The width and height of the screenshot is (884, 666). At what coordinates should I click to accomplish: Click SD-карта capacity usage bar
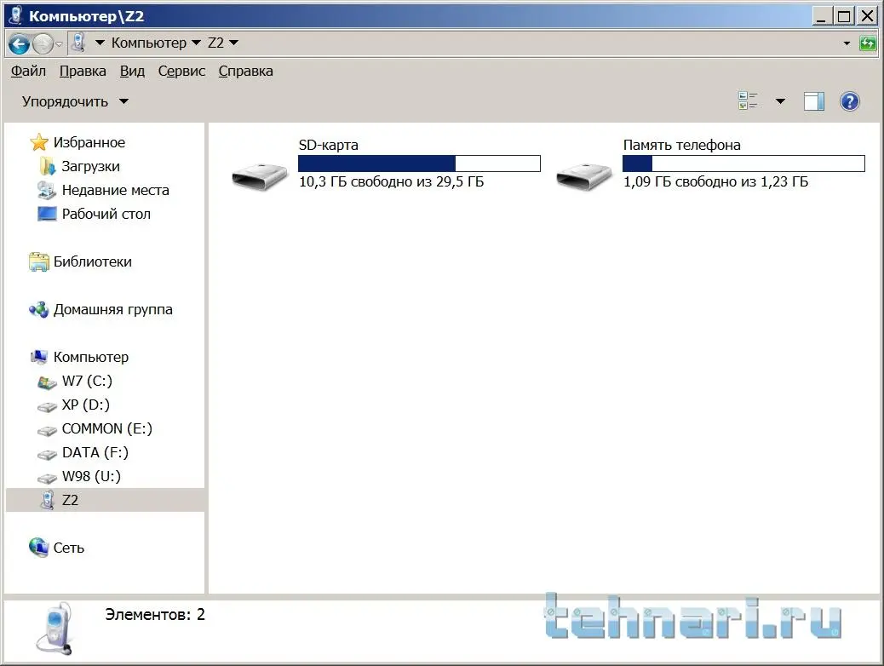pos(419,164)
